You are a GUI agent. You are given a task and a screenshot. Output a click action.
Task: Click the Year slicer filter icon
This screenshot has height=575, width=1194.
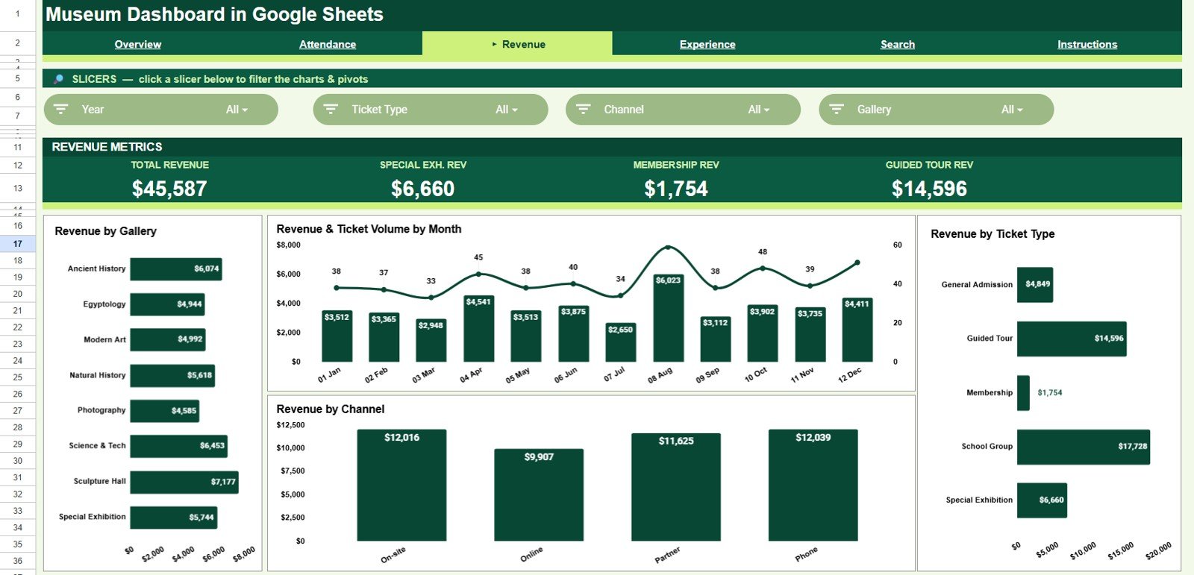tap(61, 109)
